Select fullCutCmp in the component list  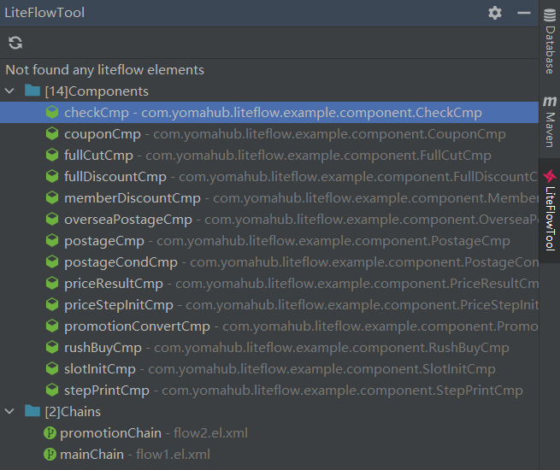(98, 156)
